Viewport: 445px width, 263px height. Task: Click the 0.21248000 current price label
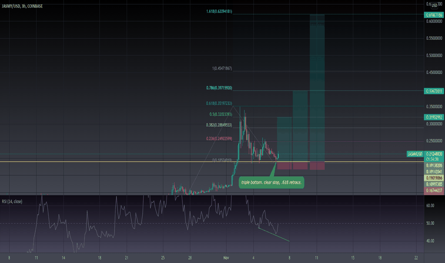coord(434,154)
